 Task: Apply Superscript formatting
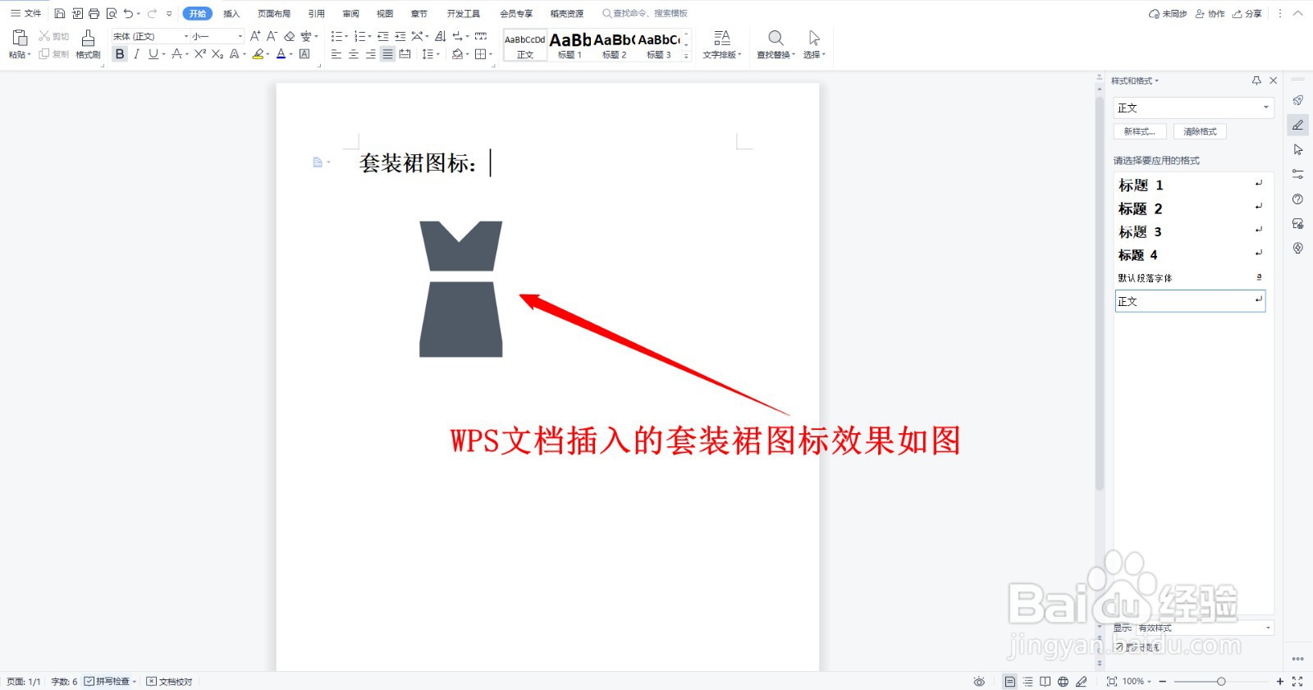[199, 54]
